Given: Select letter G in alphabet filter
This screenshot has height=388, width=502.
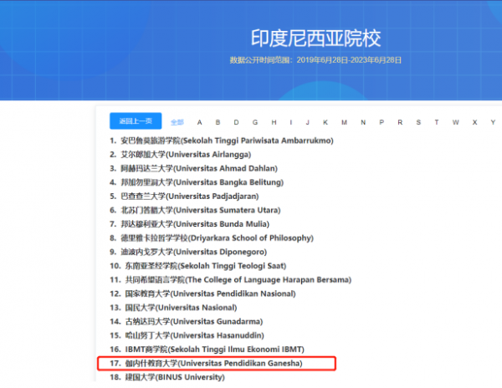Looking at the screenshot, I should point(254,122).
